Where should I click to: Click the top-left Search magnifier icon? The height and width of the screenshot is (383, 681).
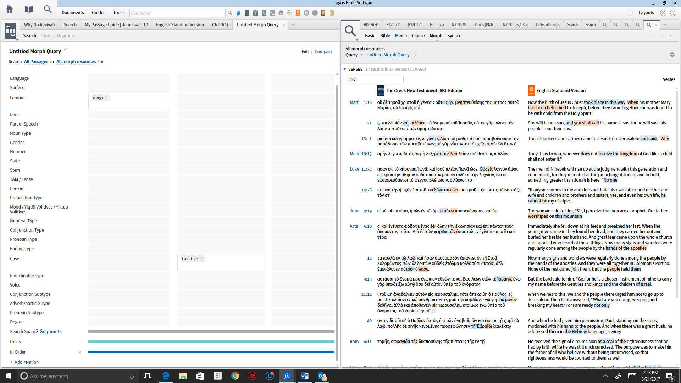tap(48, 9)
